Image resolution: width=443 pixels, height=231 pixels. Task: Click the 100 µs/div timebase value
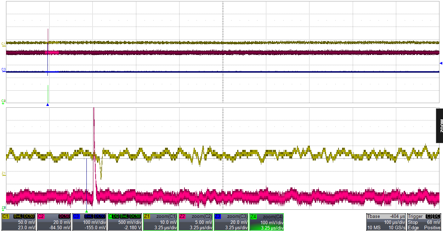[394, 222]
